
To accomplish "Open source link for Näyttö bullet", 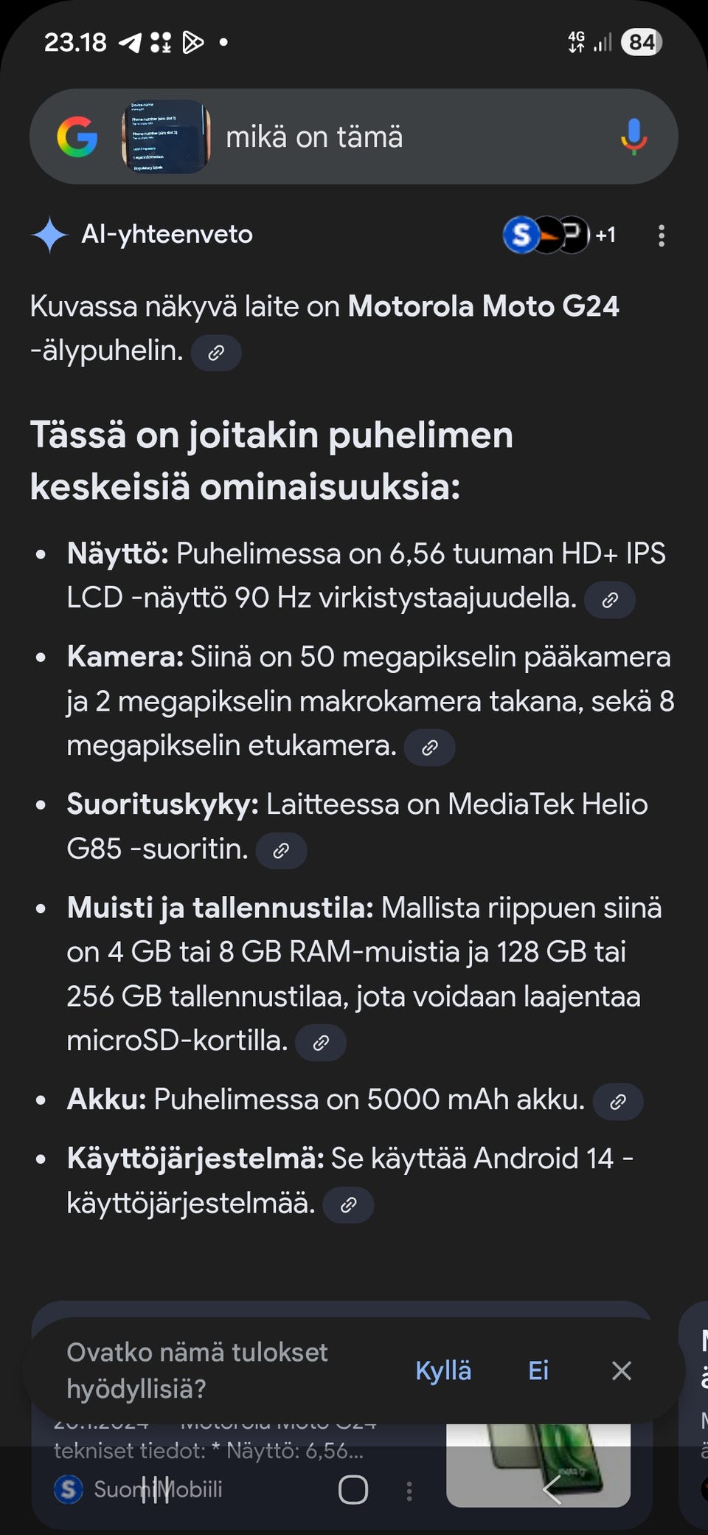I will (x=610, y=600).
